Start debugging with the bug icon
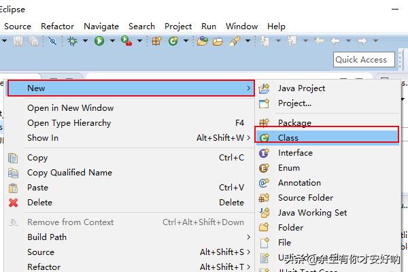This screenshot has height=272, width=408. coord(72,41)
